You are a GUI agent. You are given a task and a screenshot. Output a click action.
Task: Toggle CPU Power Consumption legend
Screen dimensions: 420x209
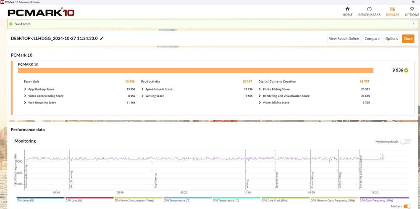(x=139, y=200)
